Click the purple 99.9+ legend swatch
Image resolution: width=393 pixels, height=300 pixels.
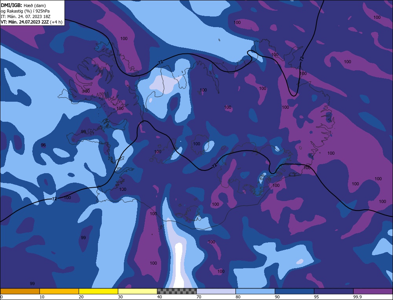(373, 291)
